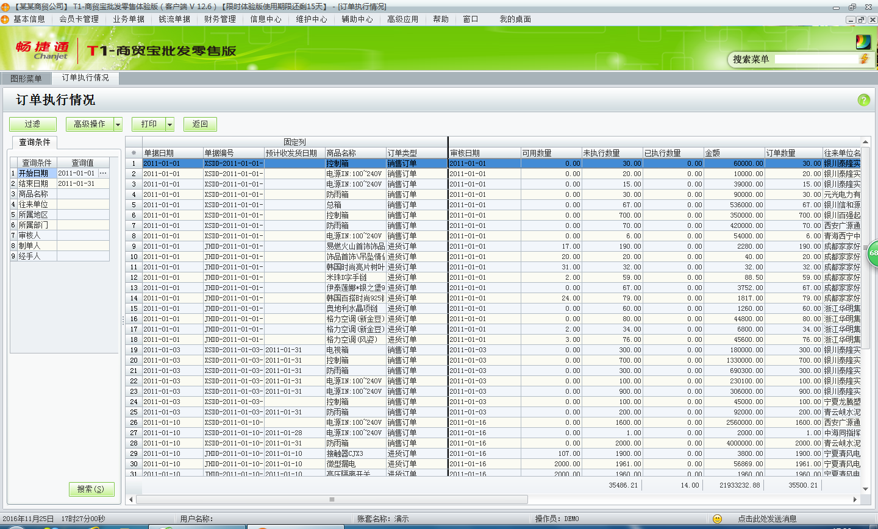Click the 金额 column header
The image size is (878, 529).
point(733,153)
